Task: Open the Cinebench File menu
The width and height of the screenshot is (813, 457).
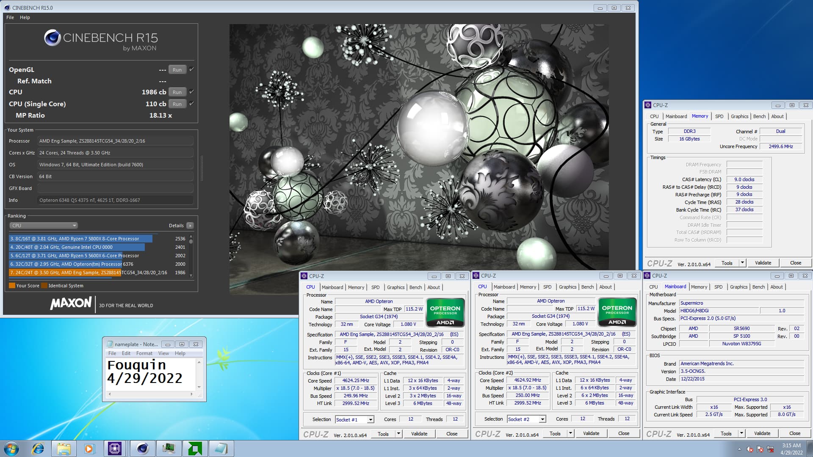Action: pyautogui.click(x=10, y=17)
